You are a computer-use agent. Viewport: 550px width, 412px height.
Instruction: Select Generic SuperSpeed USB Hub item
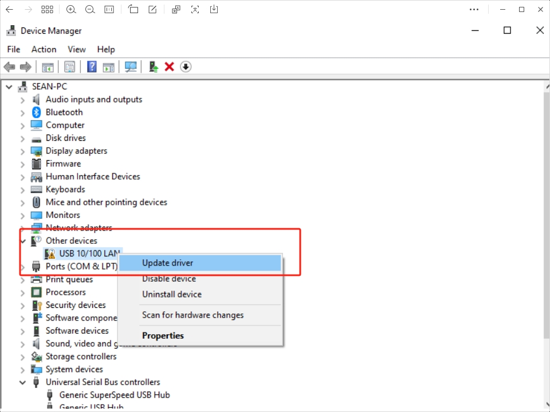pos(115,395)
